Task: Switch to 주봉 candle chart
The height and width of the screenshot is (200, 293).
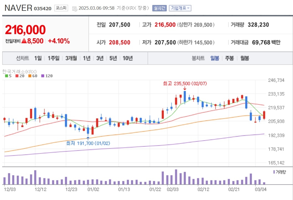Action: tap(230, 58)
